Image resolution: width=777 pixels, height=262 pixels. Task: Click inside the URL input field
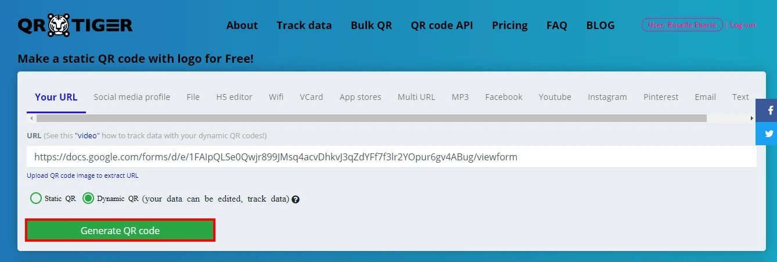click(x=391, y=157)
